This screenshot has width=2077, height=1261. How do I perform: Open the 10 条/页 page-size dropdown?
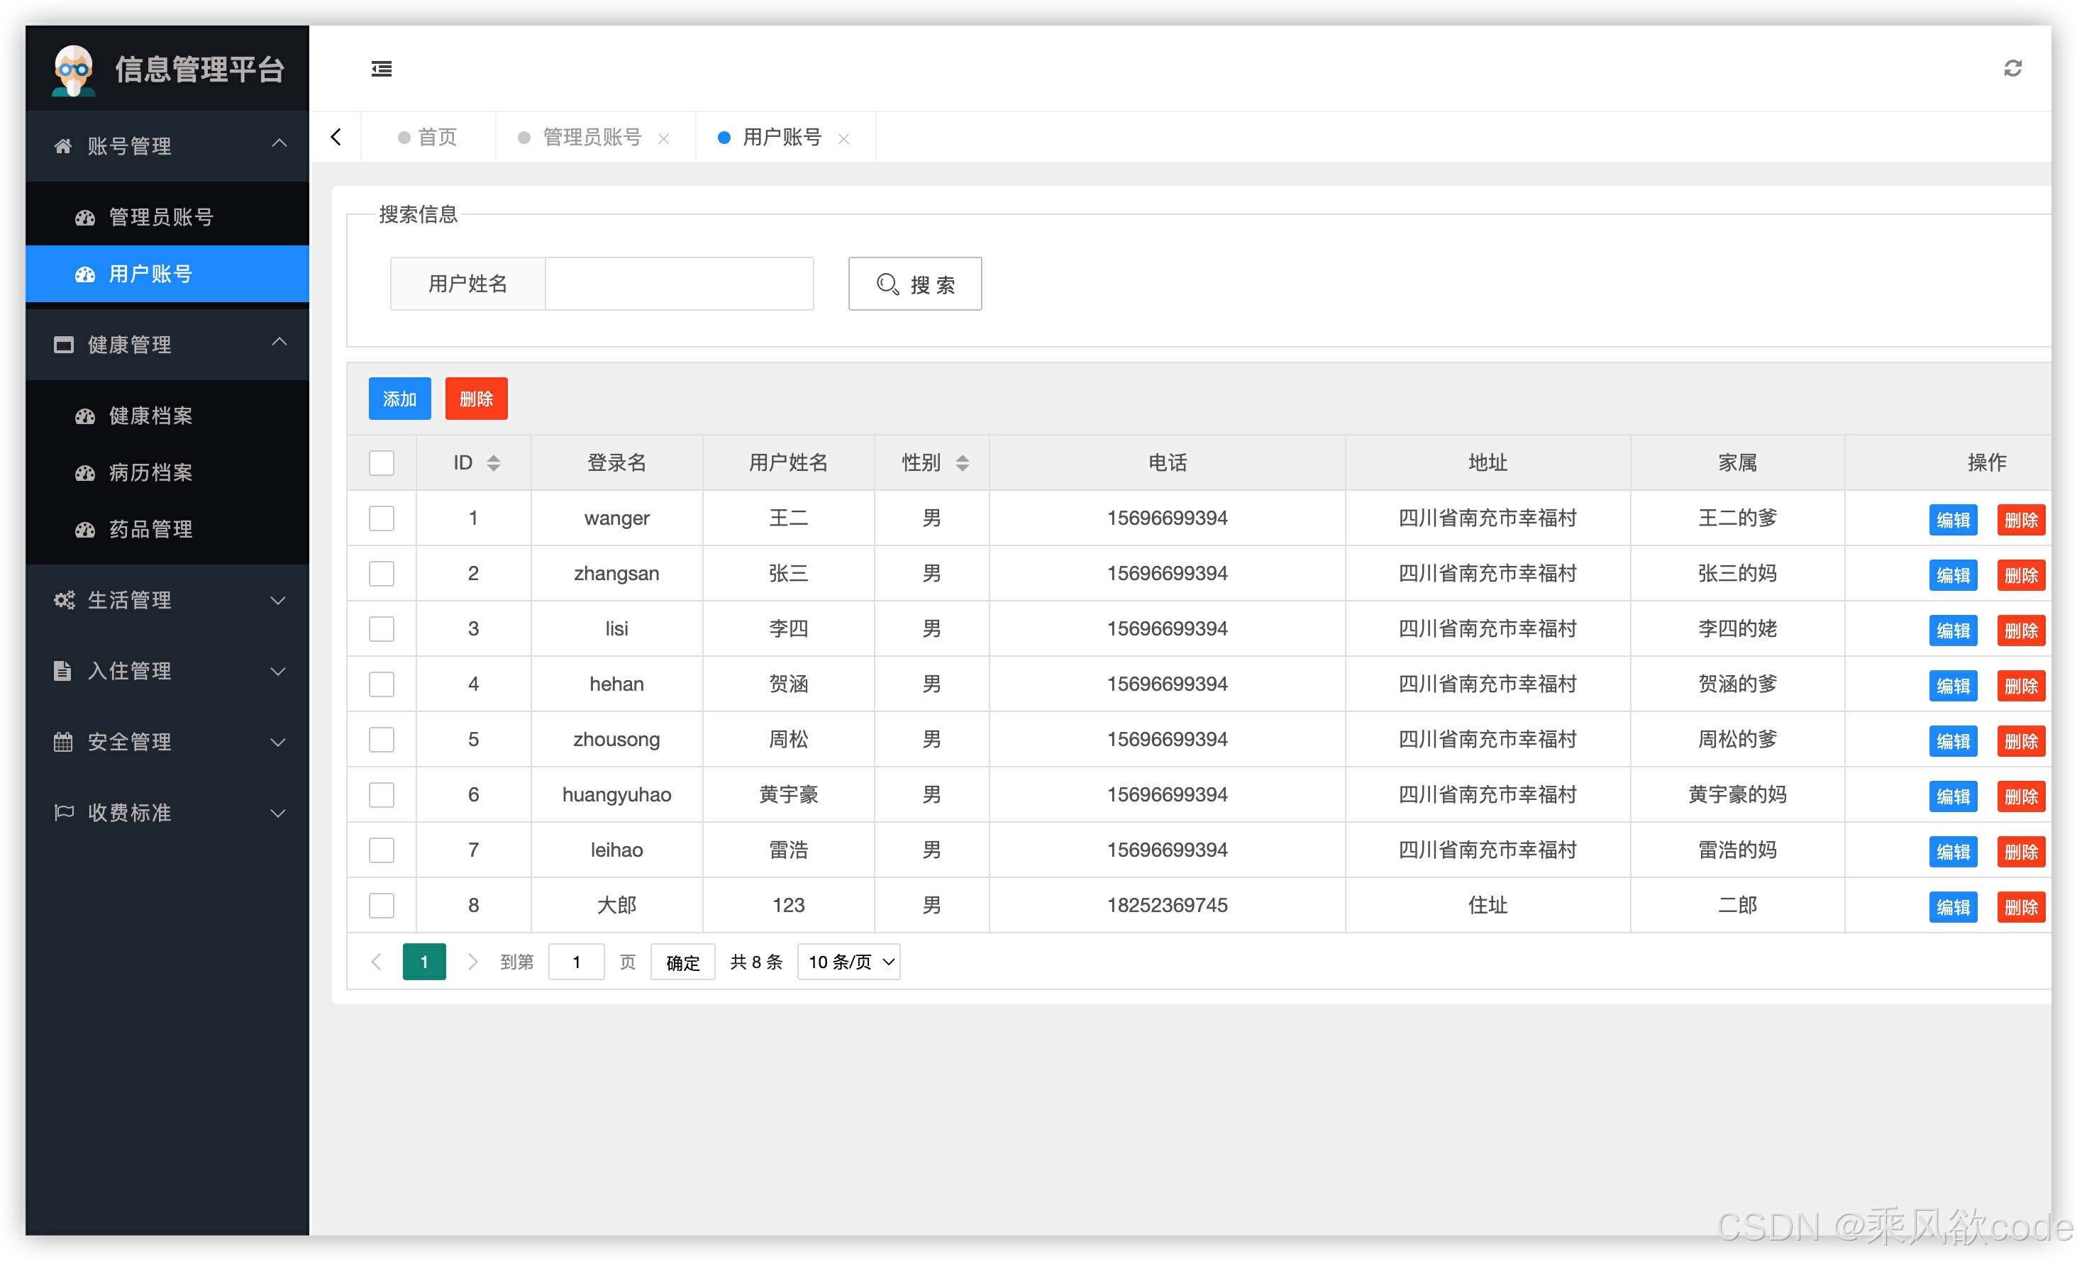[x=848, y=962]
